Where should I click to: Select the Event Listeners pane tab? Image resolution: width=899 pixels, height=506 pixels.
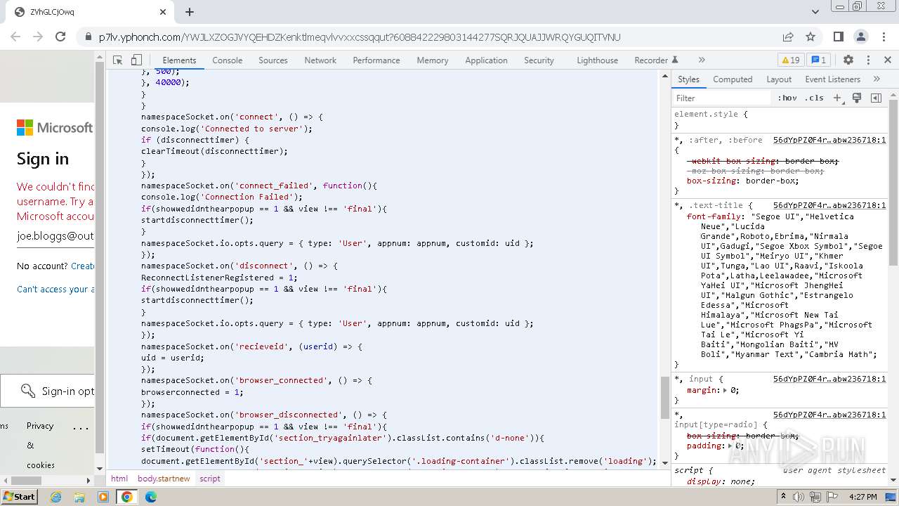pyautogui.click(x=832, y=79)
